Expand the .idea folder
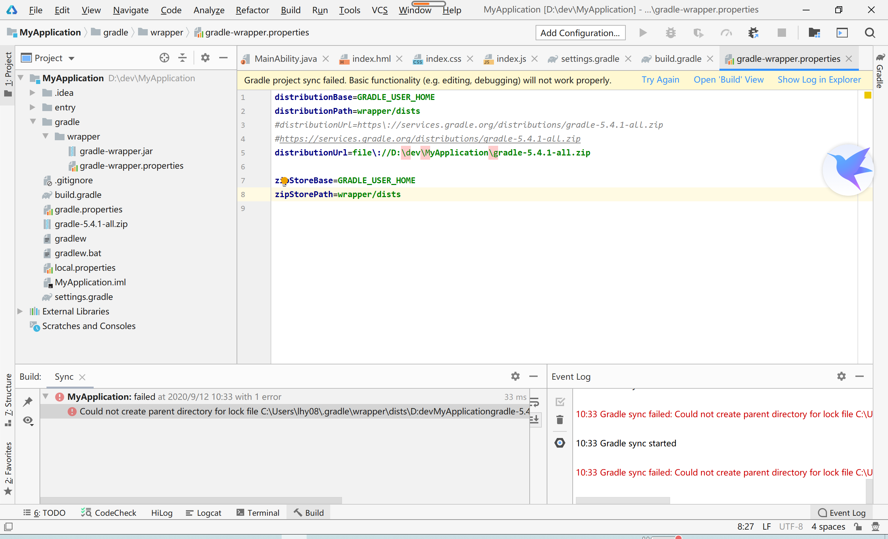This screenshot has width=888, height=539. tap(33, 93)
